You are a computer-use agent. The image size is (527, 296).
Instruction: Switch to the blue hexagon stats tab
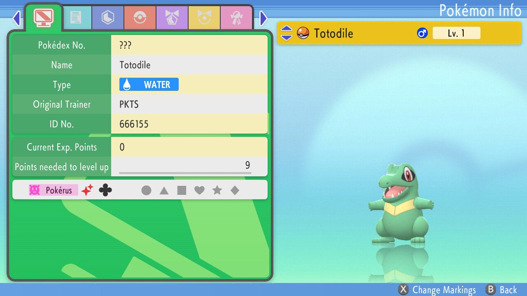(108, 18)
